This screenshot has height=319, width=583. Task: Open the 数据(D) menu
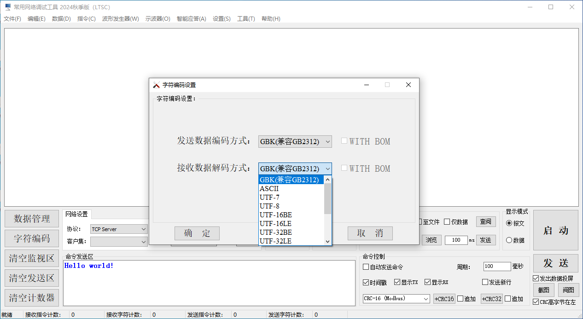61,19
